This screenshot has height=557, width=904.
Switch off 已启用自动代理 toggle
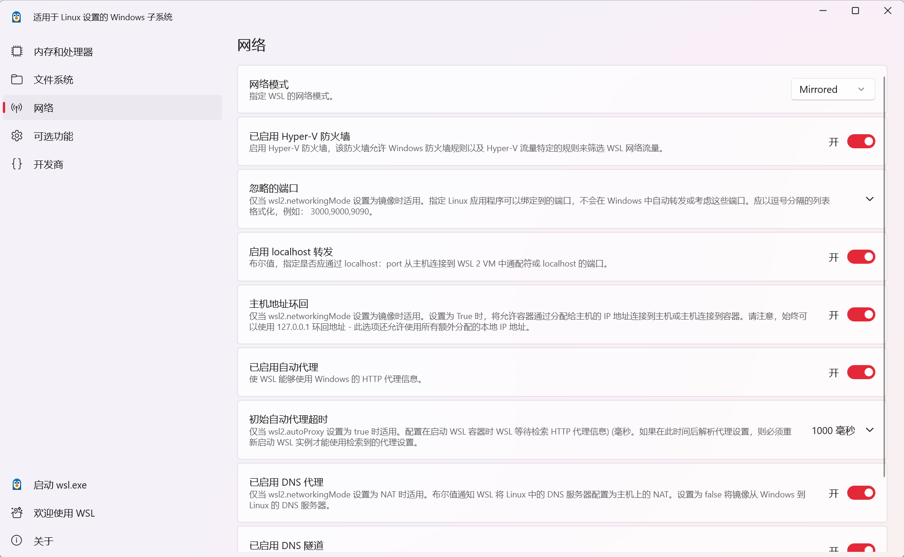point(861,373)
